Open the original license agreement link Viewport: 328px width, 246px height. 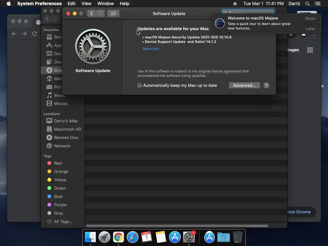[x=220, y=71]
